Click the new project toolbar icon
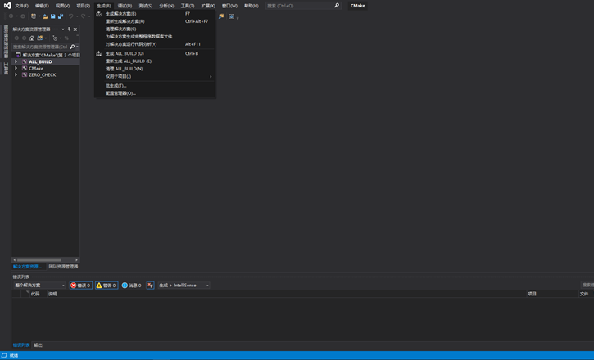 pos(34,16)
